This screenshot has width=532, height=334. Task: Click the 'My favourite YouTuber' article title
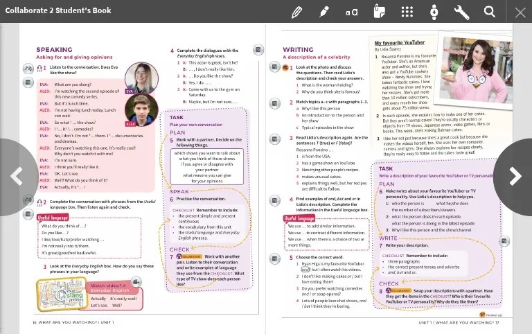tap(400, 43)
